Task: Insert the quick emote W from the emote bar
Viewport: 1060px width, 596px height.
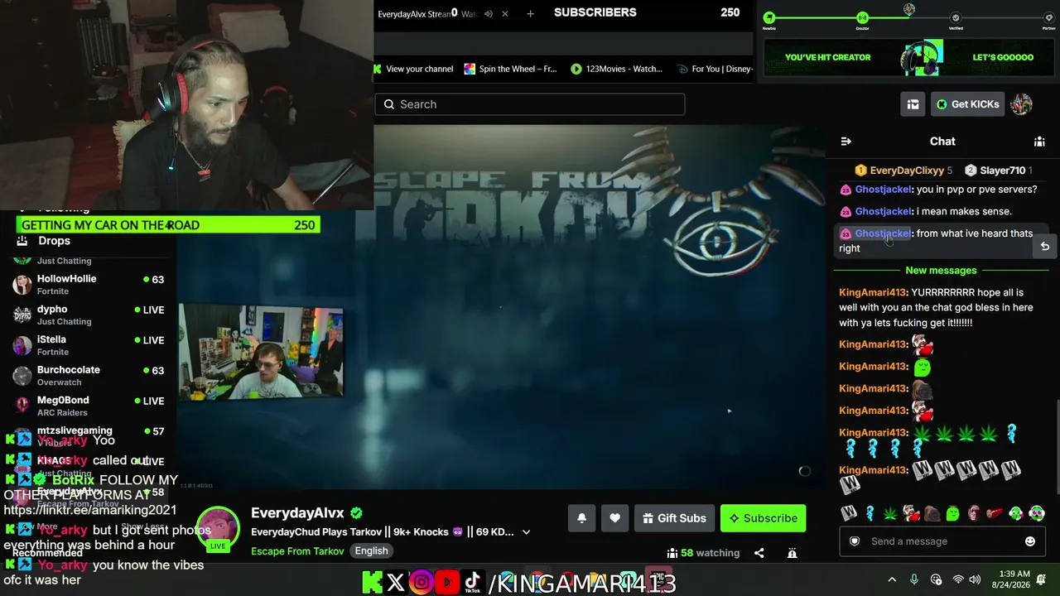Action: [x=849, y=514]
